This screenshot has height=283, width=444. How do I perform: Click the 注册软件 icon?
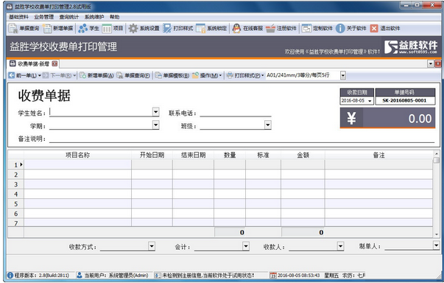point(270,28)
